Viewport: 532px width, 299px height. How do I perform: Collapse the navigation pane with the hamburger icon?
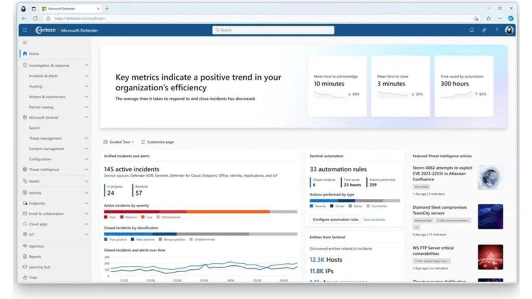coord(25,43)
